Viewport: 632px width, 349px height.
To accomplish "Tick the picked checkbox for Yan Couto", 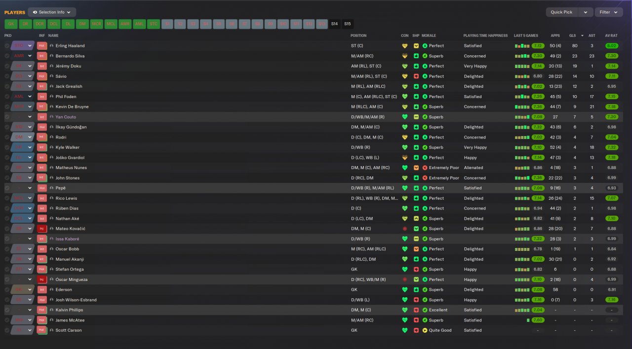I will click(7, 117).
